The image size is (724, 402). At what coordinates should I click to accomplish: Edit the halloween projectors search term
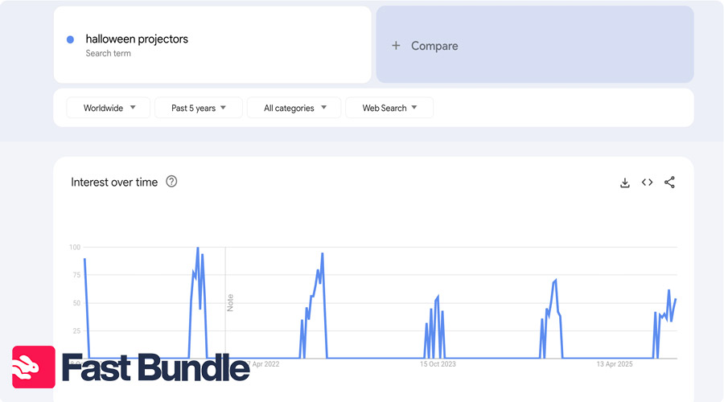click(137, 39)
